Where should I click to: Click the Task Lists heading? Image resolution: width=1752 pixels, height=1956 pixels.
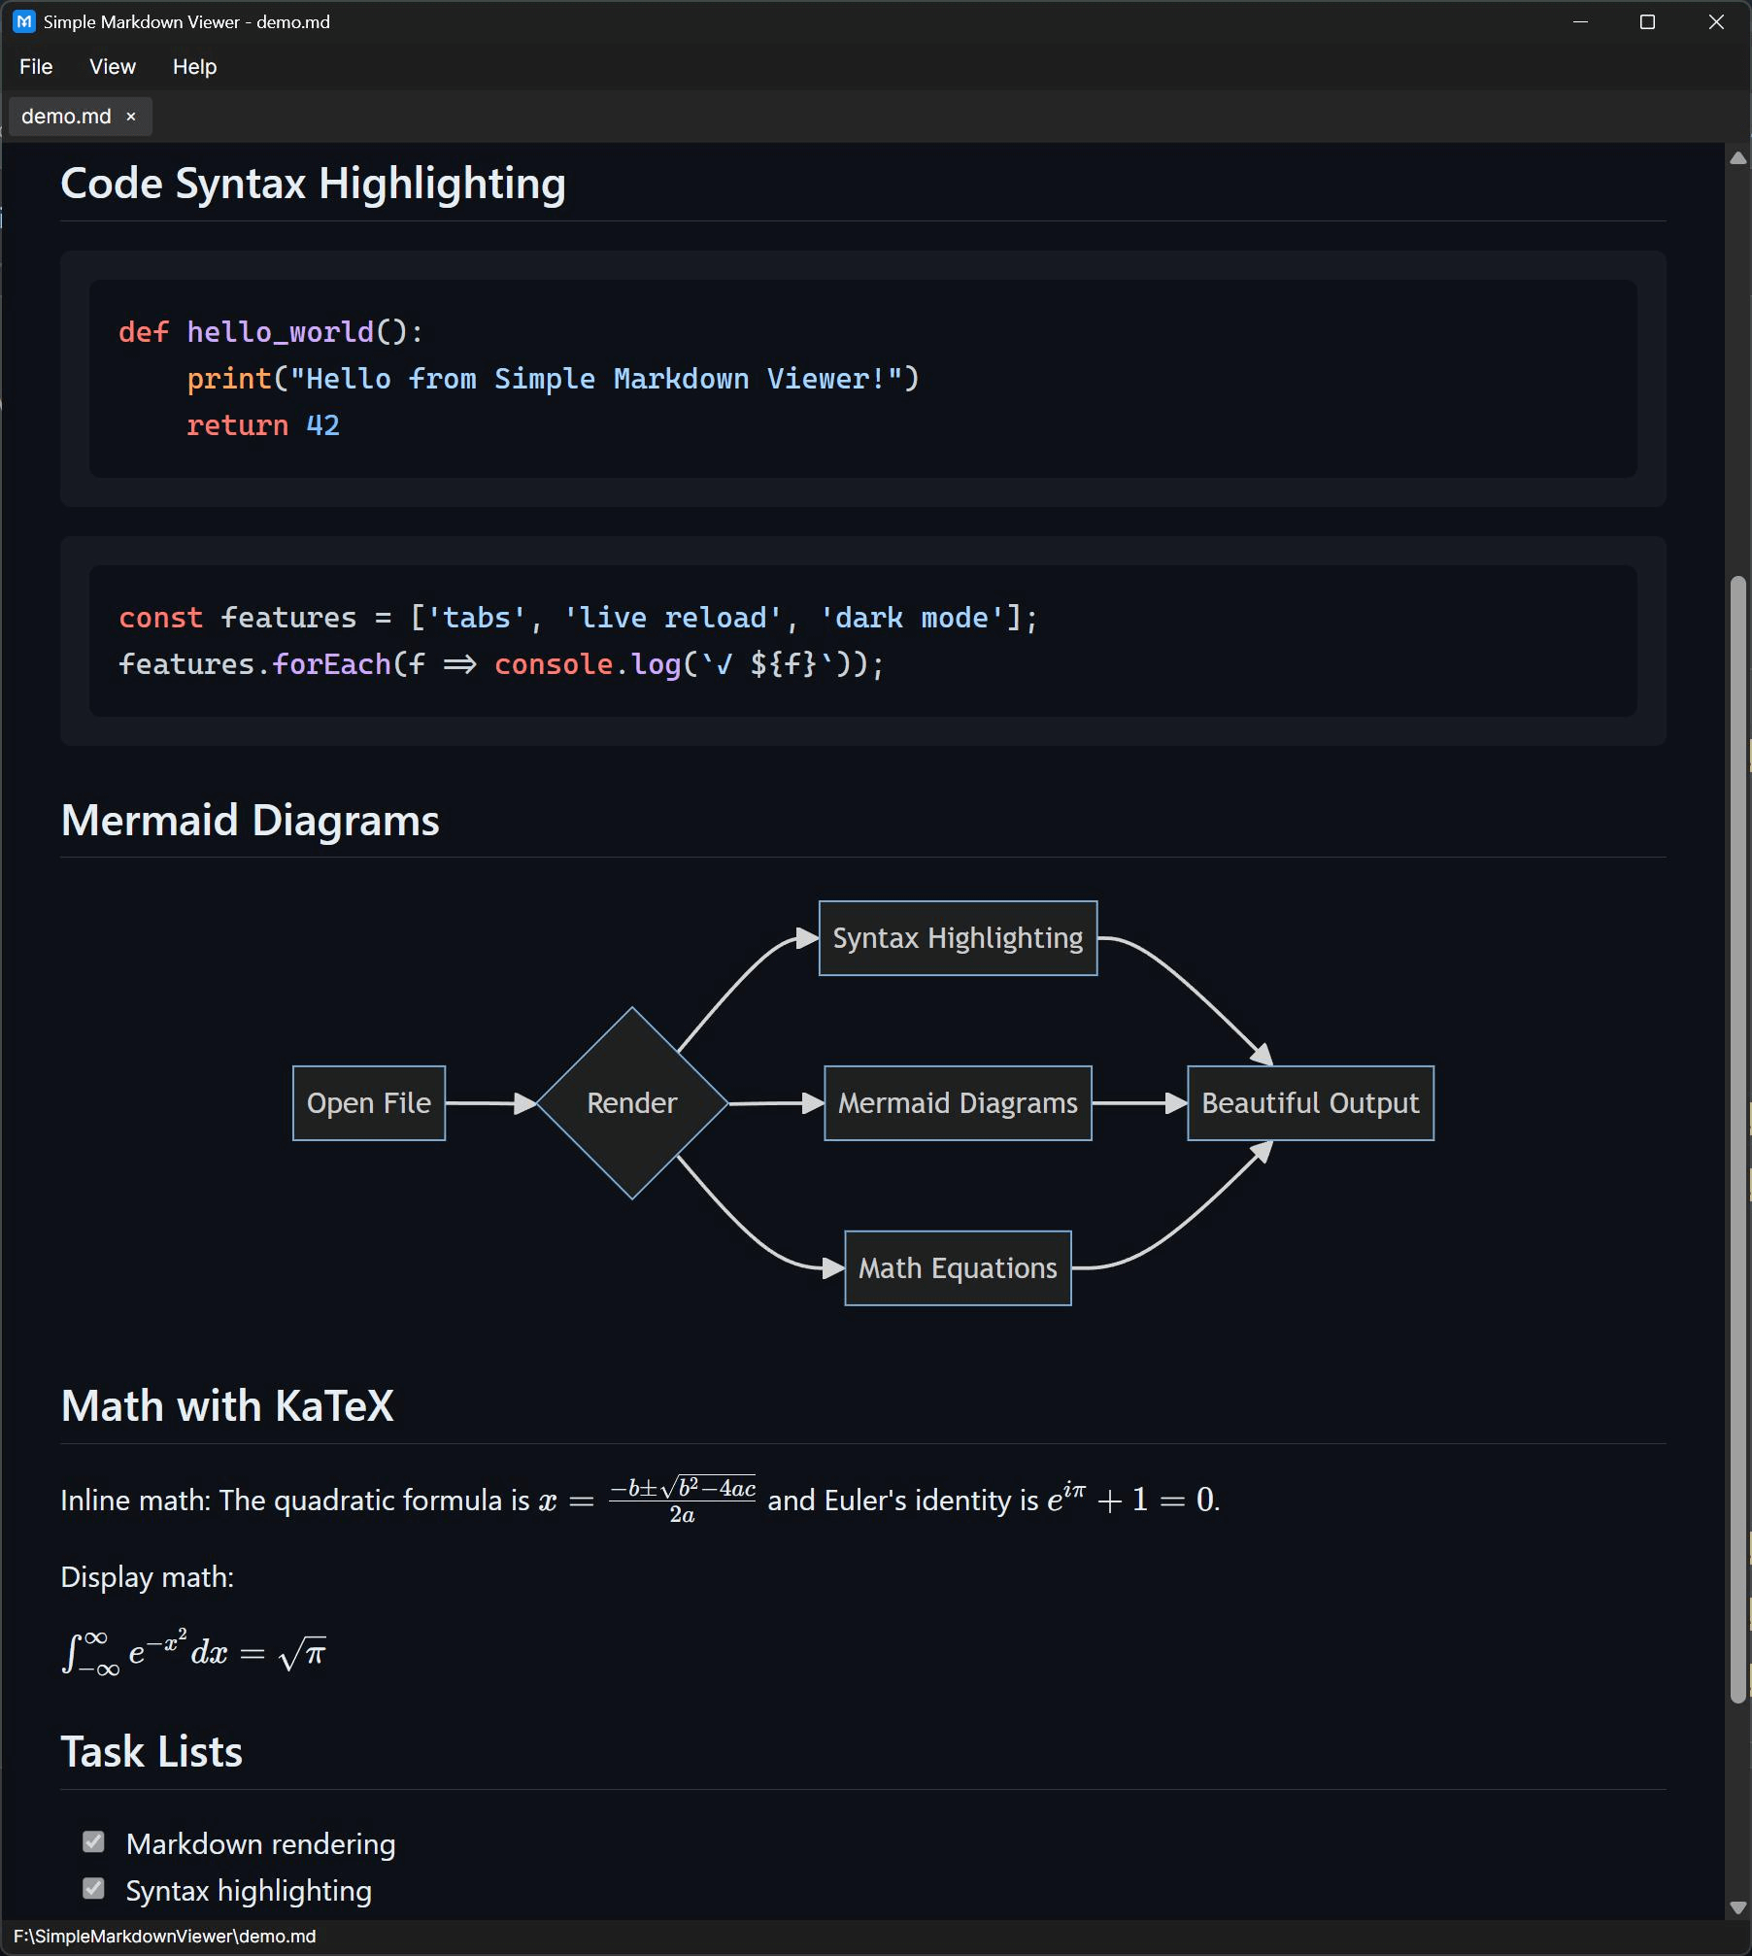(152, 1752)
